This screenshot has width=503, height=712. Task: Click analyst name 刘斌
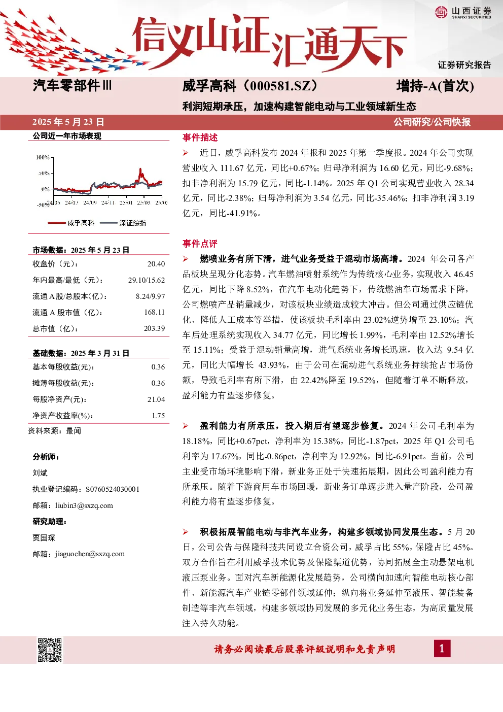tap(40, 473)
